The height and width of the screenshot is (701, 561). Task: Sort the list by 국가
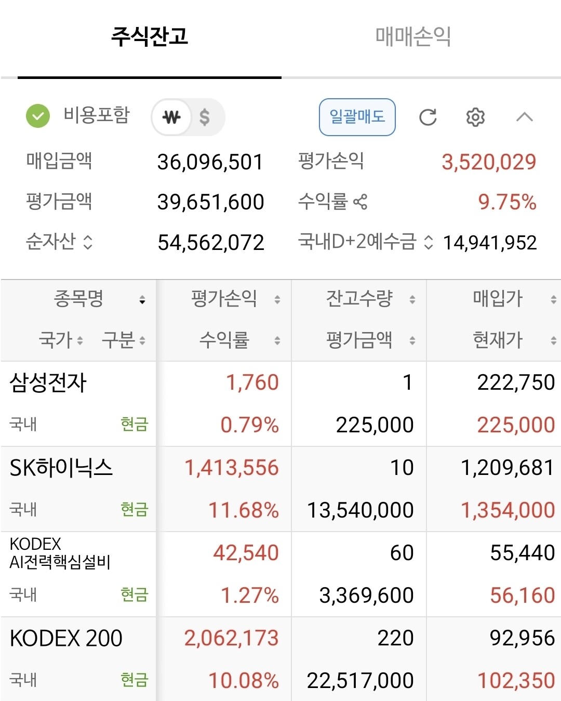[61, 340]
